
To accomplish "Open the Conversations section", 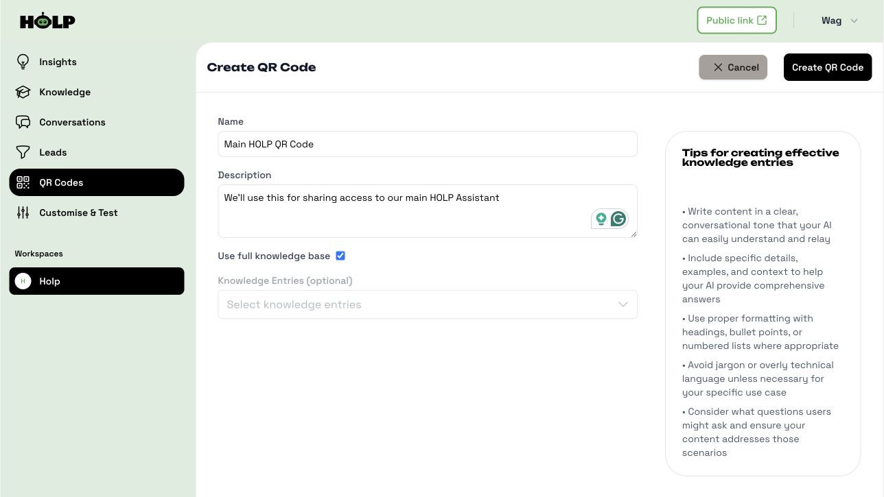I will [97, 122].
